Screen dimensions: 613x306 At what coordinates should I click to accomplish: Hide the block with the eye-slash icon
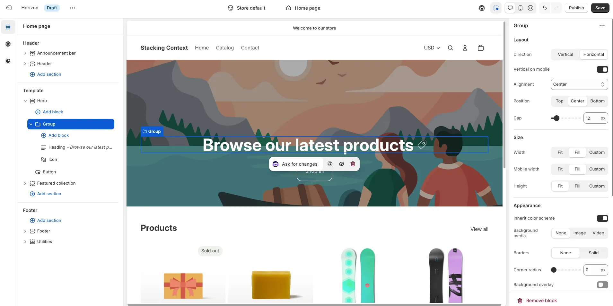342,164
